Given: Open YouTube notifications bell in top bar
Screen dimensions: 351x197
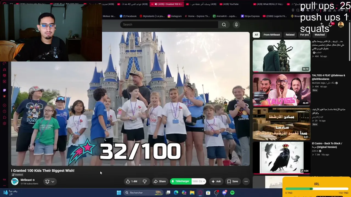Looking at the screenshot, I should 330,25.
